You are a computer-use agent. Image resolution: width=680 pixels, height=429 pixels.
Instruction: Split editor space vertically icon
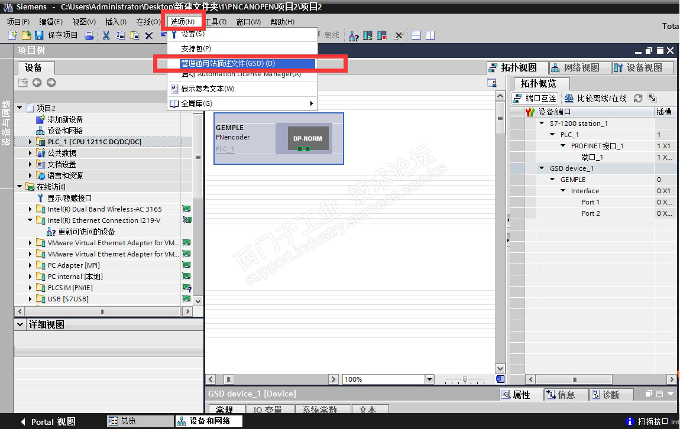coord(430,35)
